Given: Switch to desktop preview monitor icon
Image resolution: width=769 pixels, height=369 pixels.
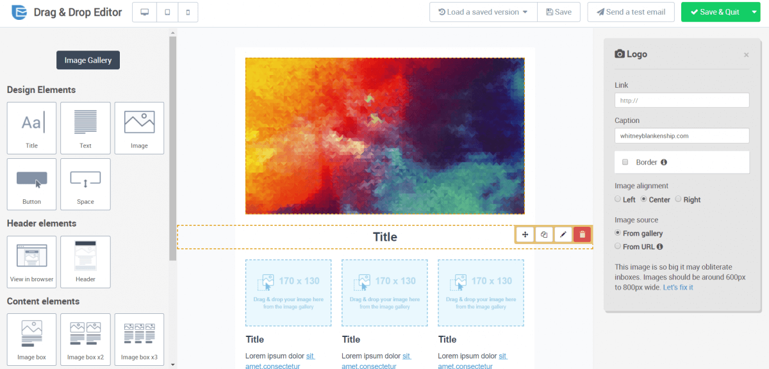Looking at the screenshot, I should point(144,12).
